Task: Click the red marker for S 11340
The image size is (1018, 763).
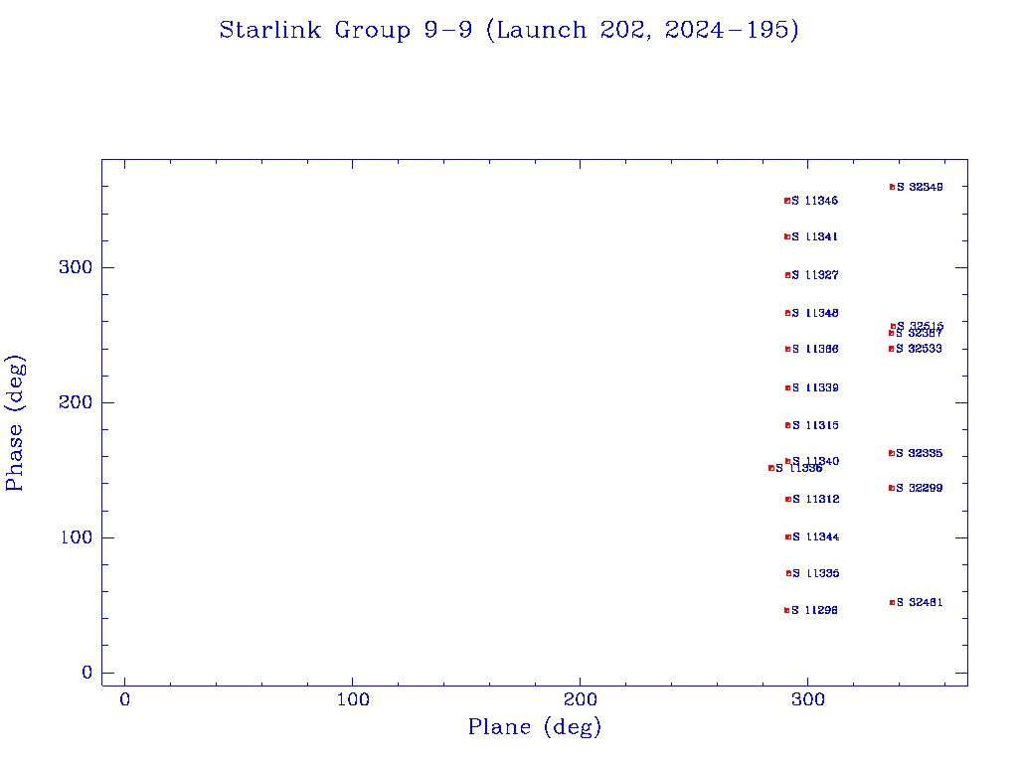Action: (787, 461)
